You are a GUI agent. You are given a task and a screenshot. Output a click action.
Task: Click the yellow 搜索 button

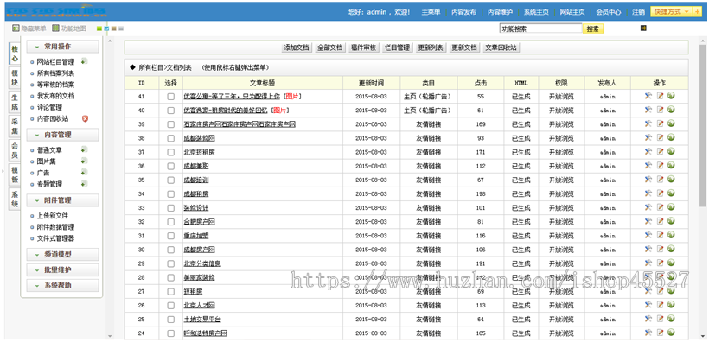593,28
